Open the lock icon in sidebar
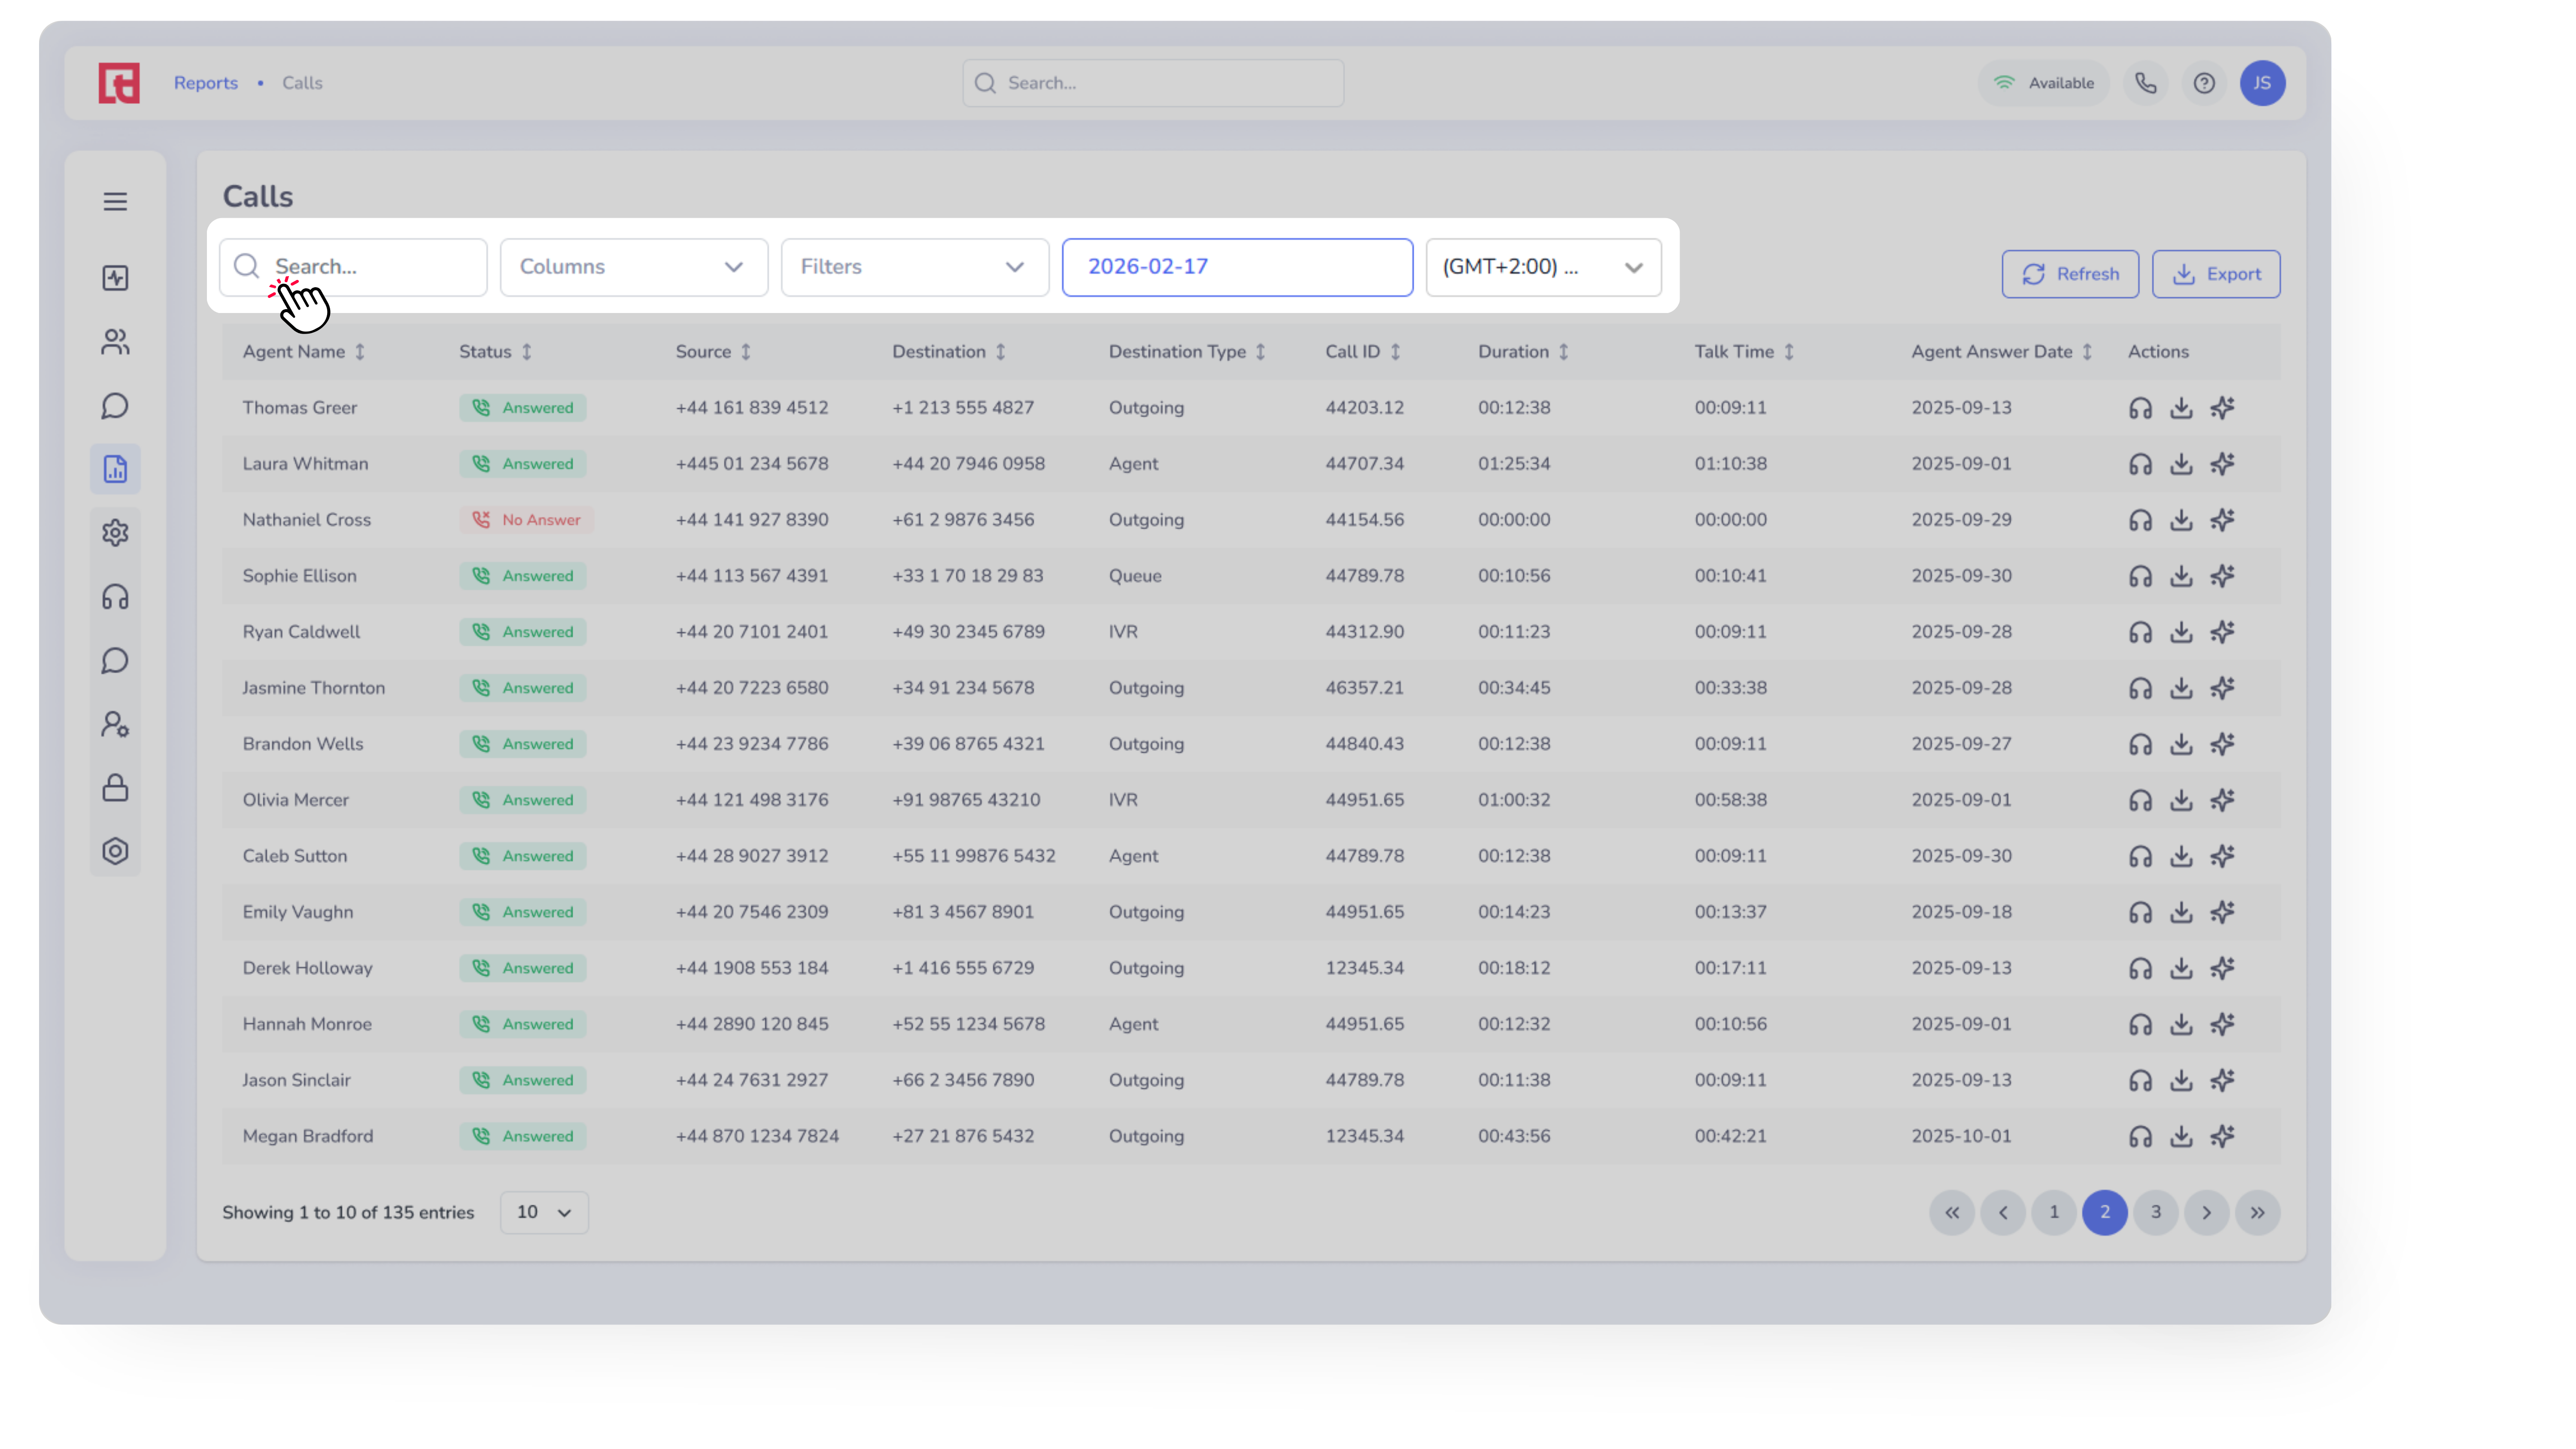Image resolution: width=2576 pixels, height=1449 pixels. tap(115, 788)
